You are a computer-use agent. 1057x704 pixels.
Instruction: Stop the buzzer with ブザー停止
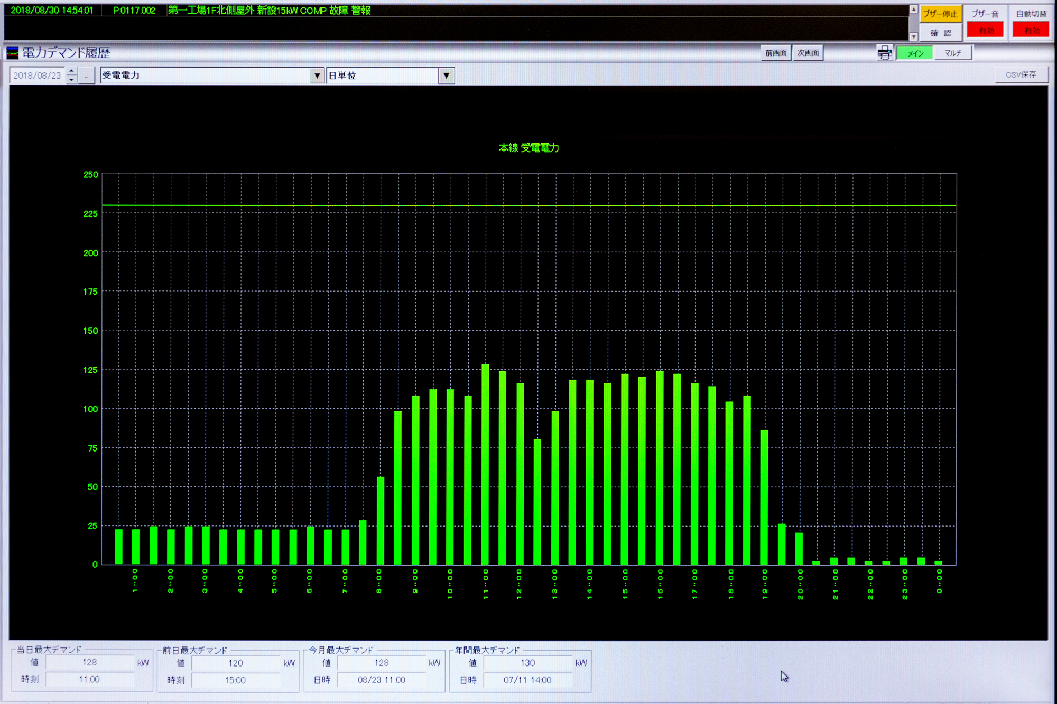(940, 14)
